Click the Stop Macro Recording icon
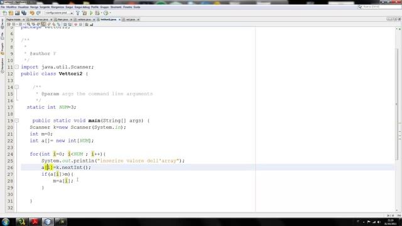Screen dimensions: 402x226 (x=80, y=24)
